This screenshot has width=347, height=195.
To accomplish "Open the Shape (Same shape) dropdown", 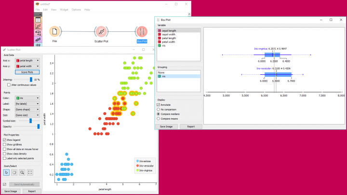I will 27,110.
